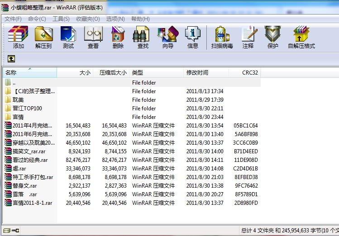Select 言情2011-8-1.rar file
Viewport: 339px width, 236px height.
[x=29, y=203]
